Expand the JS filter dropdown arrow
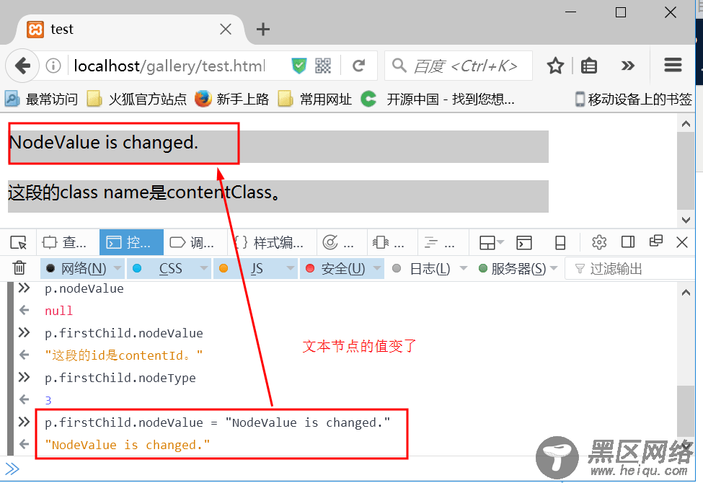The image size is (703, 483). coord(291,268)
